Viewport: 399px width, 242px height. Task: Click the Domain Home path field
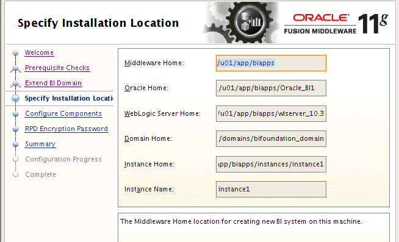point(271,139)
